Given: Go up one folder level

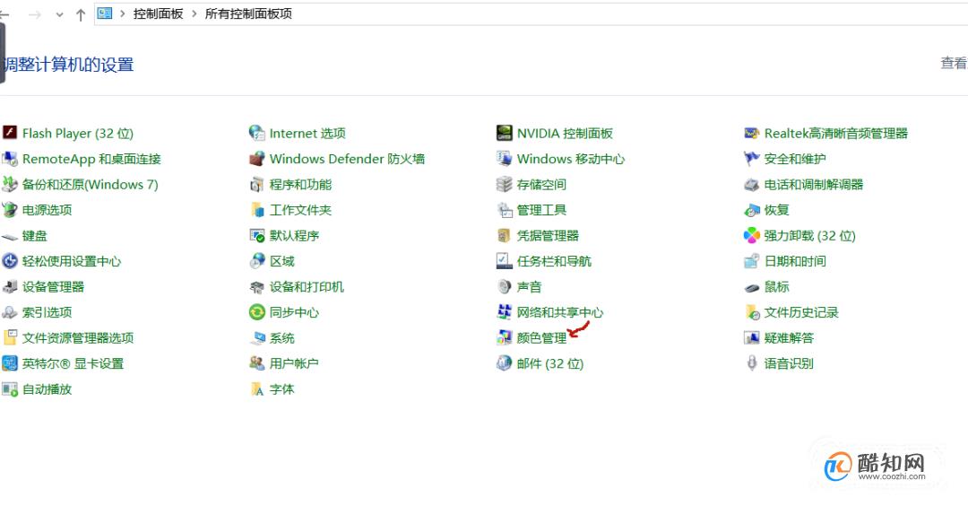Looking at the screenshot, I should [x=81, y=14].
